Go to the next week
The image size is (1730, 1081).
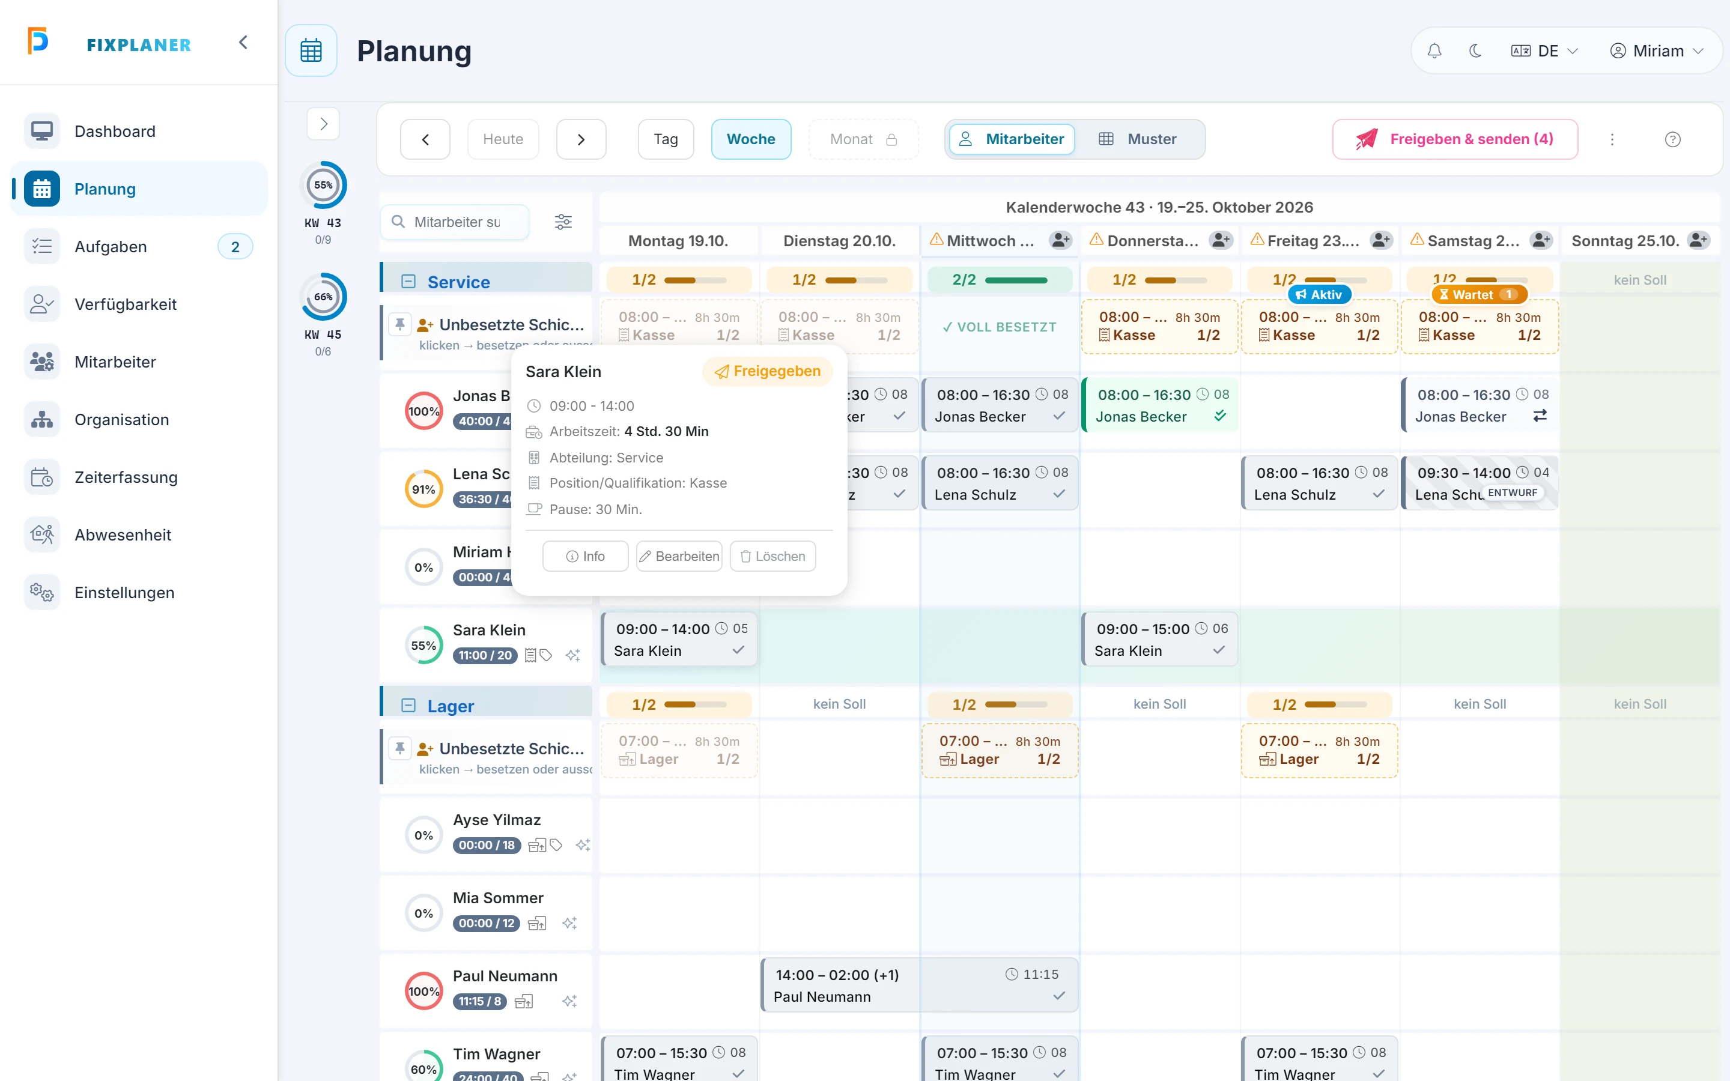pyautogui.click(x=581, y=139)
